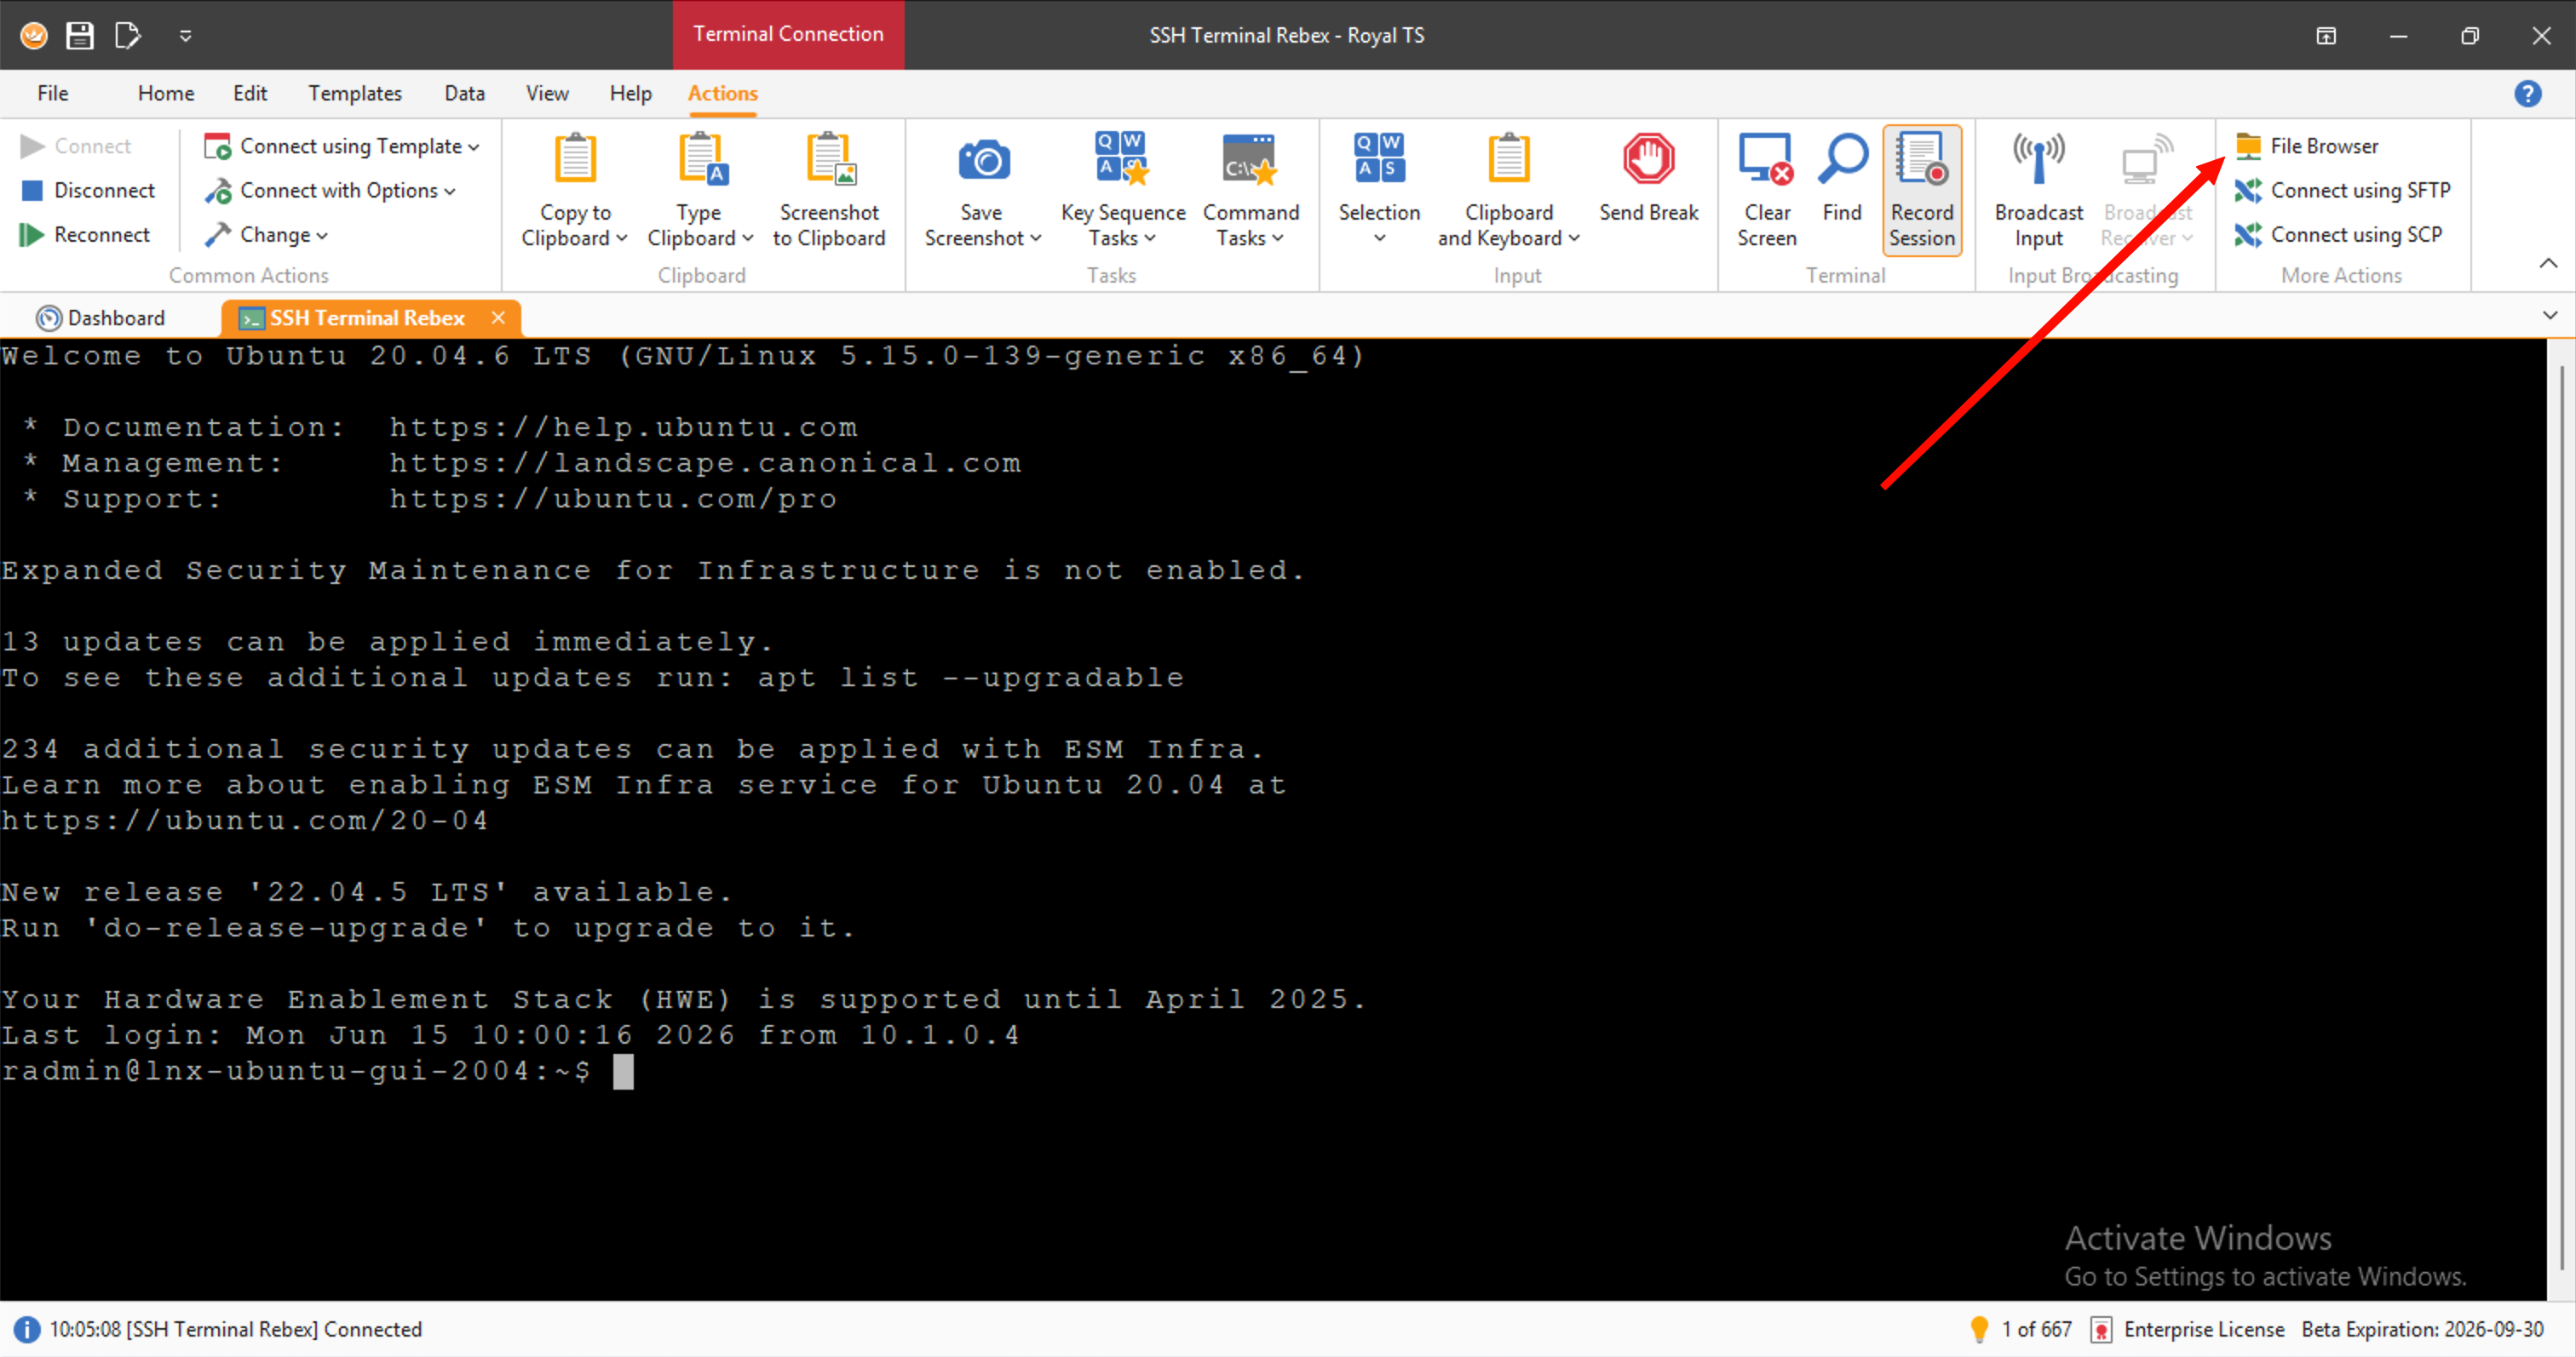Click the blue help question mark icon
The height and width of the screenshot is (1357, 2576).
coord(2527,93)
